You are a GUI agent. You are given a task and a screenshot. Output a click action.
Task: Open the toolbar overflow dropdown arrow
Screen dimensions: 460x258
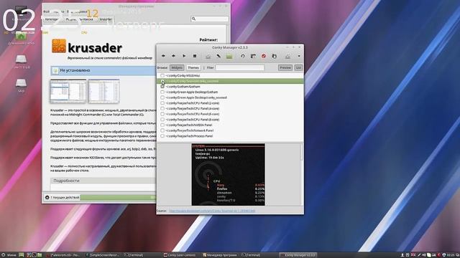coord(299,56)
